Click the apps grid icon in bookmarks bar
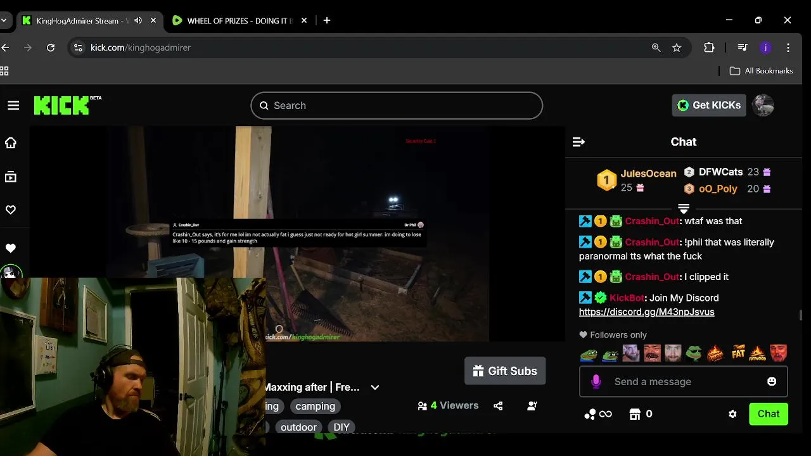811x456 pixels. pyautogui.click(x=4, y=71)
